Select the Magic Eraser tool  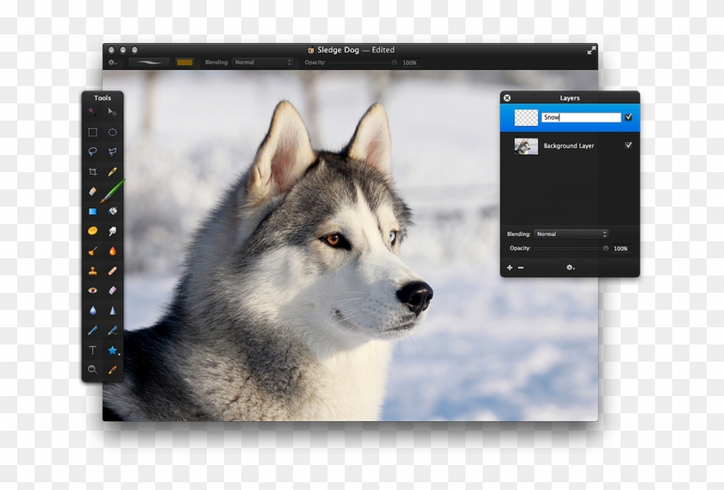[112, 290]
